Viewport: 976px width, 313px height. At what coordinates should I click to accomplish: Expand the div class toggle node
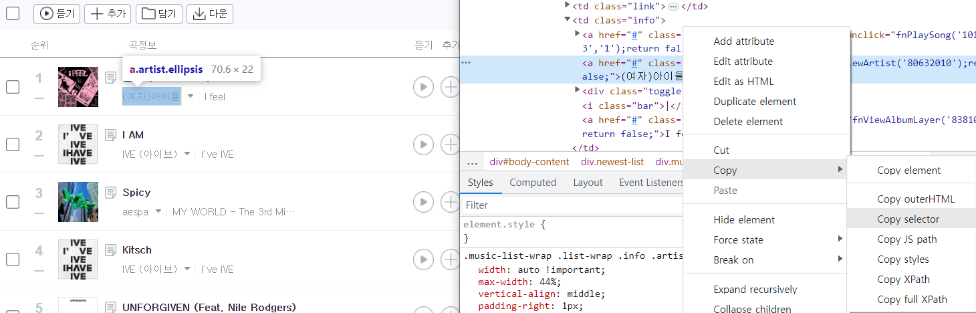(x=578, y=90)
